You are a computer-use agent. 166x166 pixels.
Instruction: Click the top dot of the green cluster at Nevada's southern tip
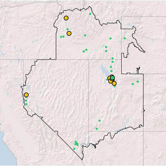(x=76, y=142)
